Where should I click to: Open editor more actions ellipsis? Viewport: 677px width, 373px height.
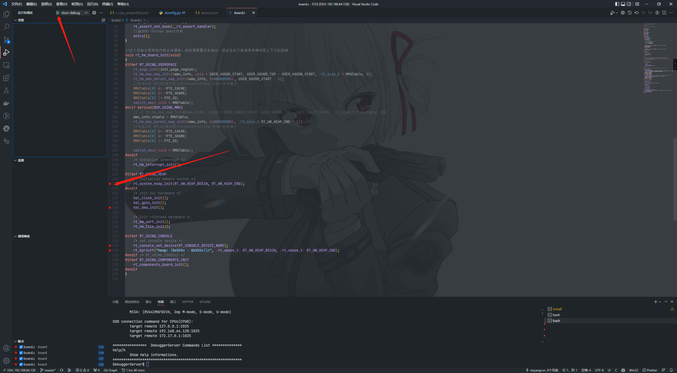[x=671, y=13]
